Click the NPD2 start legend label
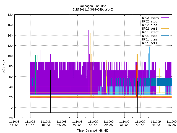Viewport: 177px width, 133px height. [x=150, y=18]
